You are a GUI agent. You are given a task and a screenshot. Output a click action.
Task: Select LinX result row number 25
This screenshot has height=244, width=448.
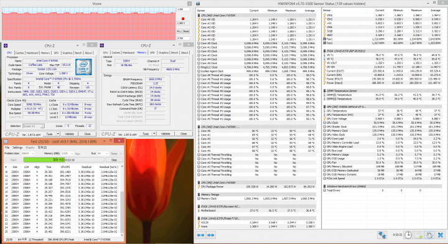(62, 232)
